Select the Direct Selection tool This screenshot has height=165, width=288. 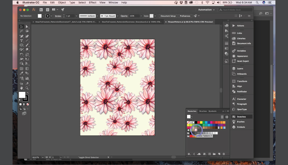pos(27,27)
